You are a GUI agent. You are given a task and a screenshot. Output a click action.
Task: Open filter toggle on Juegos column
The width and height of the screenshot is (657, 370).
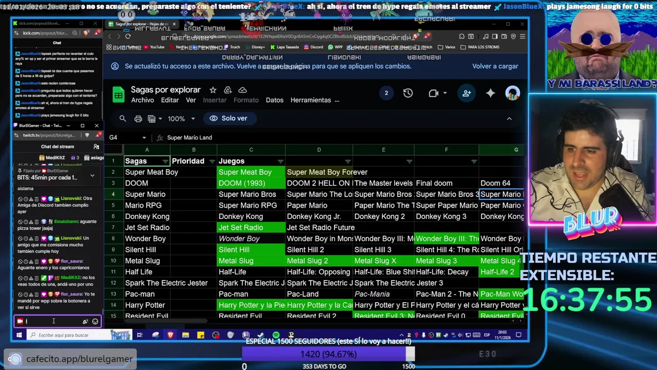[280, 161]
